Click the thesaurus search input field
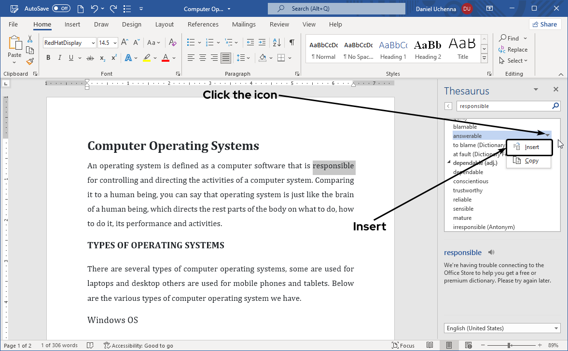 click(502, 106)
